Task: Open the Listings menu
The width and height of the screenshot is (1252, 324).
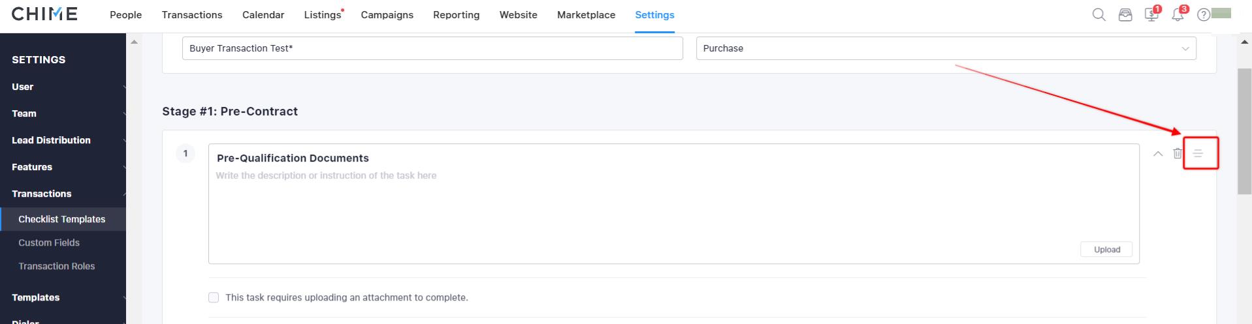Action: 323,15
